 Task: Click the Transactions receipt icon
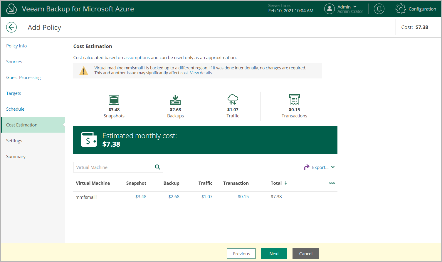coord(295,100)
